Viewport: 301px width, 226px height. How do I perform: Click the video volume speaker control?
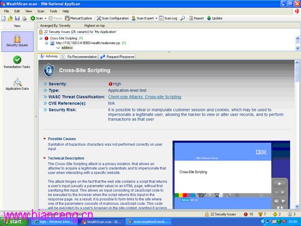pos(276,201)
